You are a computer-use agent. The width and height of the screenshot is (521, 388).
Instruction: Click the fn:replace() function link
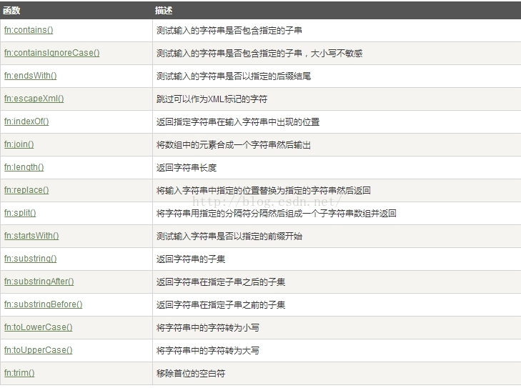pyautogui.click(x=26, y=190)
